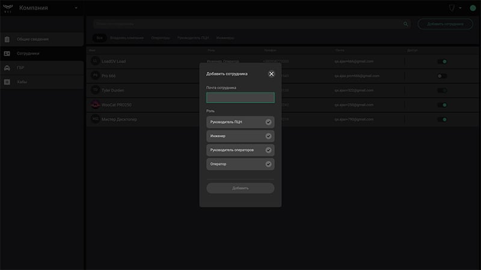Viewport: 481px width, 270px height.
Task: Click email qa.ajax+250@gmail.com
Action: 354,104
